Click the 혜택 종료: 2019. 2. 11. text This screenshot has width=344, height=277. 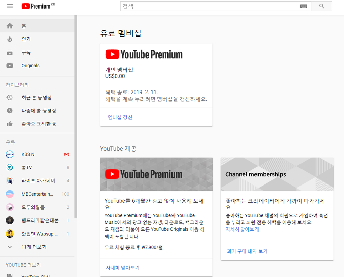[x=132, y=92]
